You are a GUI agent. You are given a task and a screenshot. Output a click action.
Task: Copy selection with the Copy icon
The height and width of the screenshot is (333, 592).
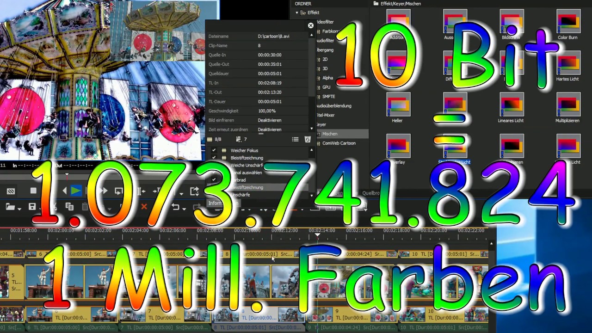click(x=69, y=207)
